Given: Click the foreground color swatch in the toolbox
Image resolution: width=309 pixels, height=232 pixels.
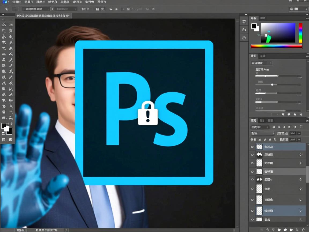Looking at the screenshot, I should tap(5, 126).
